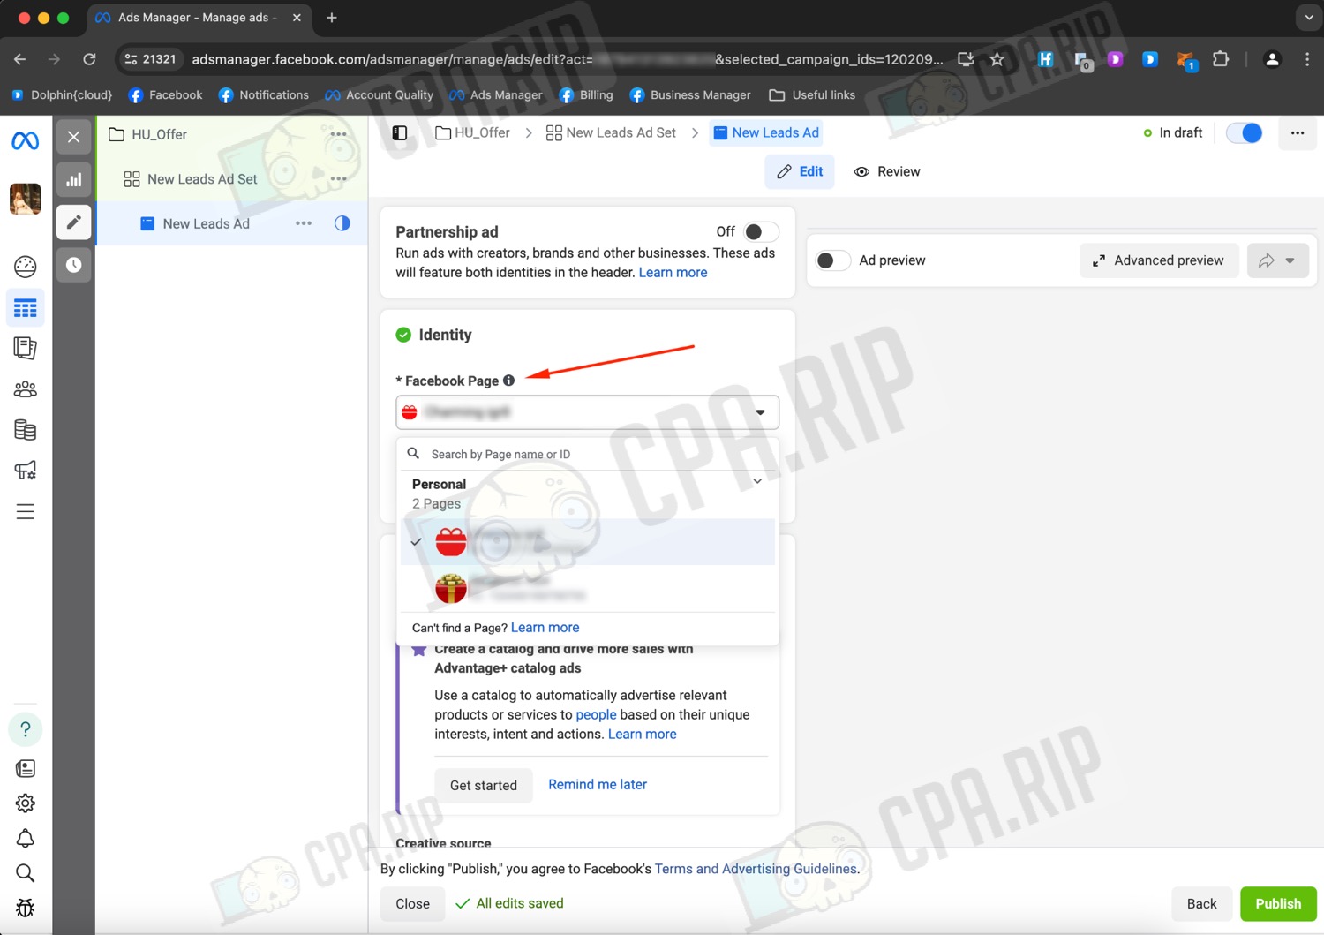
Task: Open Advanced preview
Action: (1158, 260)
